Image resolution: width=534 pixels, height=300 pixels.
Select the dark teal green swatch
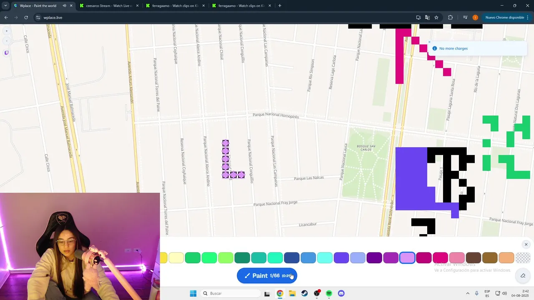242,258
